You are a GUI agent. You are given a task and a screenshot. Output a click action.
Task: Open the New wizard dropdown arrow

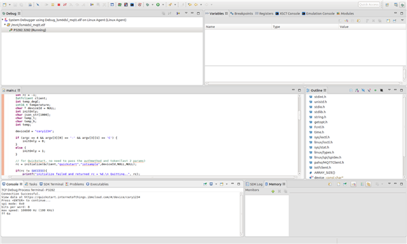click(x=10, y=5)
